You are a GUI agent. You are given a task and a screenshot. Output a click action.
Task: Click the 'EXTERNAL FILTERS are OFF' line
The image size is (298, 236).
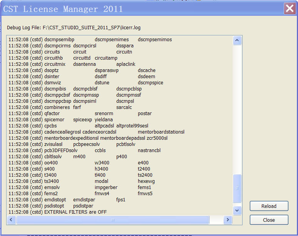point(75,212)
